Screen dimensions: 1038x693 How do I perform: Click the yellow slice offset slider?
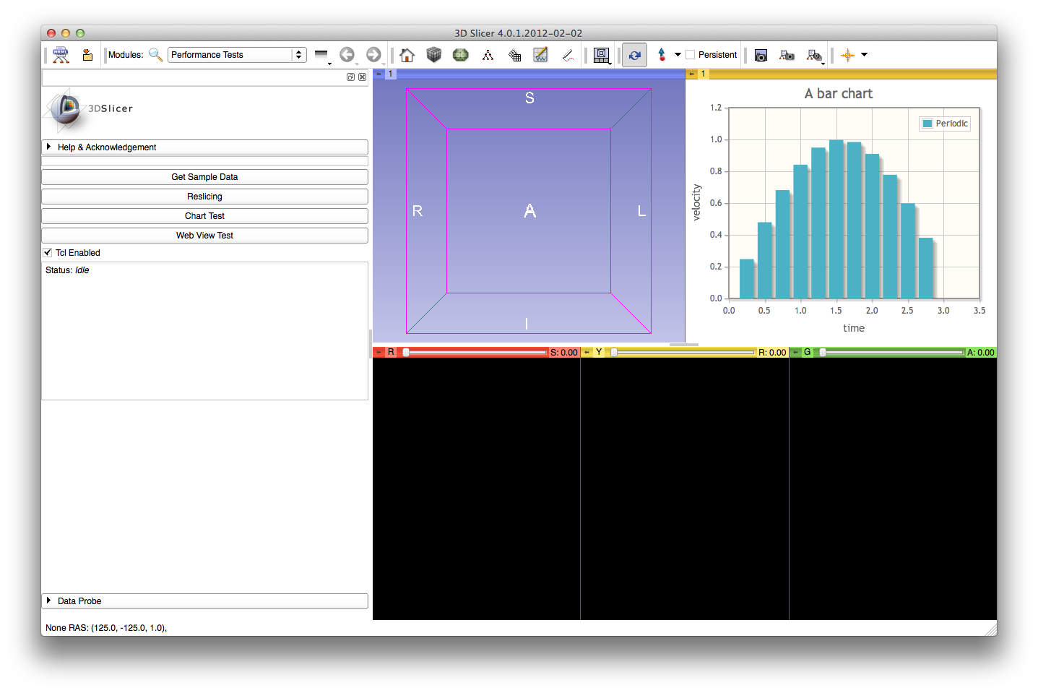click(683, 353)
